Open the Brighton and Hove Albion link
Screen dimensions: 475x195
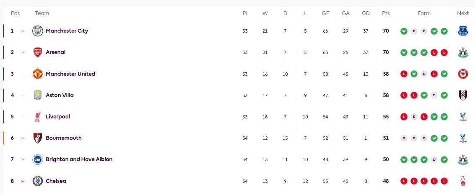[x=79, y=159]
